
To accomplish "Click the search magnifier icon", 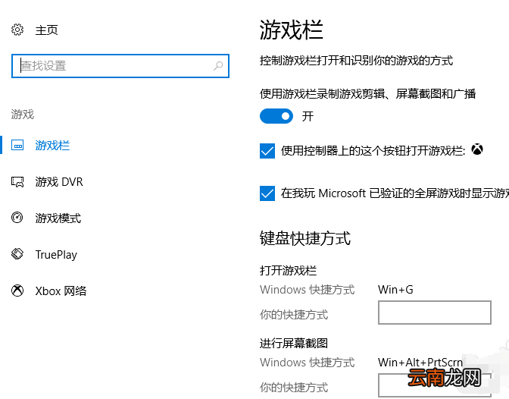I will pyautogui.click(x=218, y=66).
